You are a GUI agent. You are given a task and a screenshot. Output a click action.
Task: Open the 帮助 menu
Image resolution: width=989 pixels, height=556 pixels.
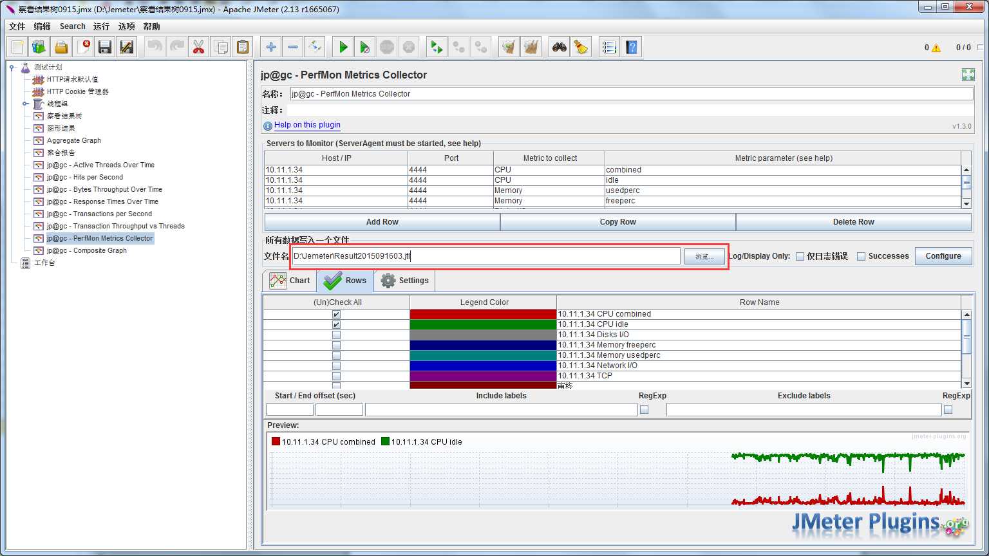[x=152, y=26]
